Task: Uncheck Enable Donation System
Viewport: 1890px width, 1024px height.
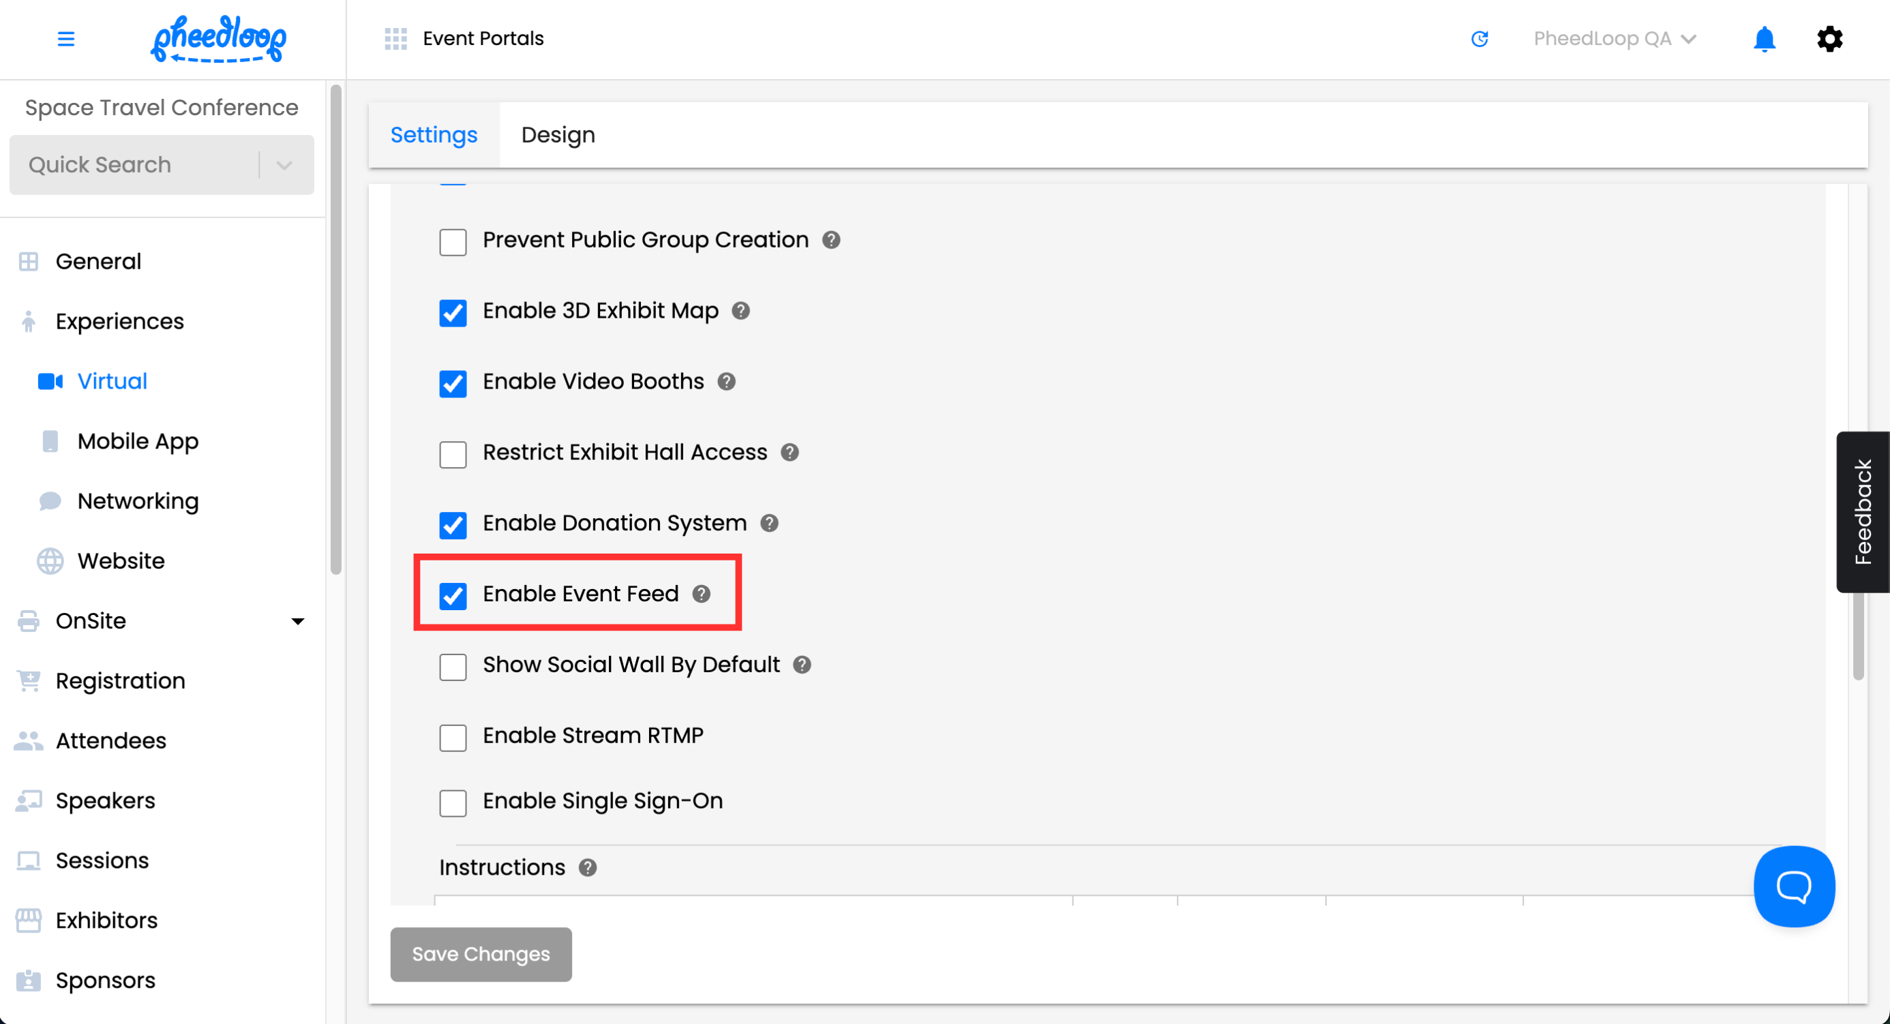Action: pos(453,525)
